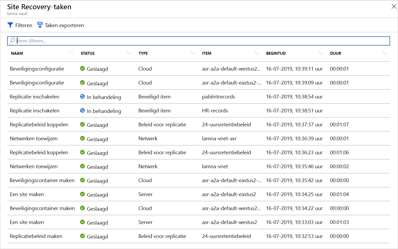This screenshot has height=249, width=398.
Task: Sort by TYPE column arrows
Action: tap(193, 53)
